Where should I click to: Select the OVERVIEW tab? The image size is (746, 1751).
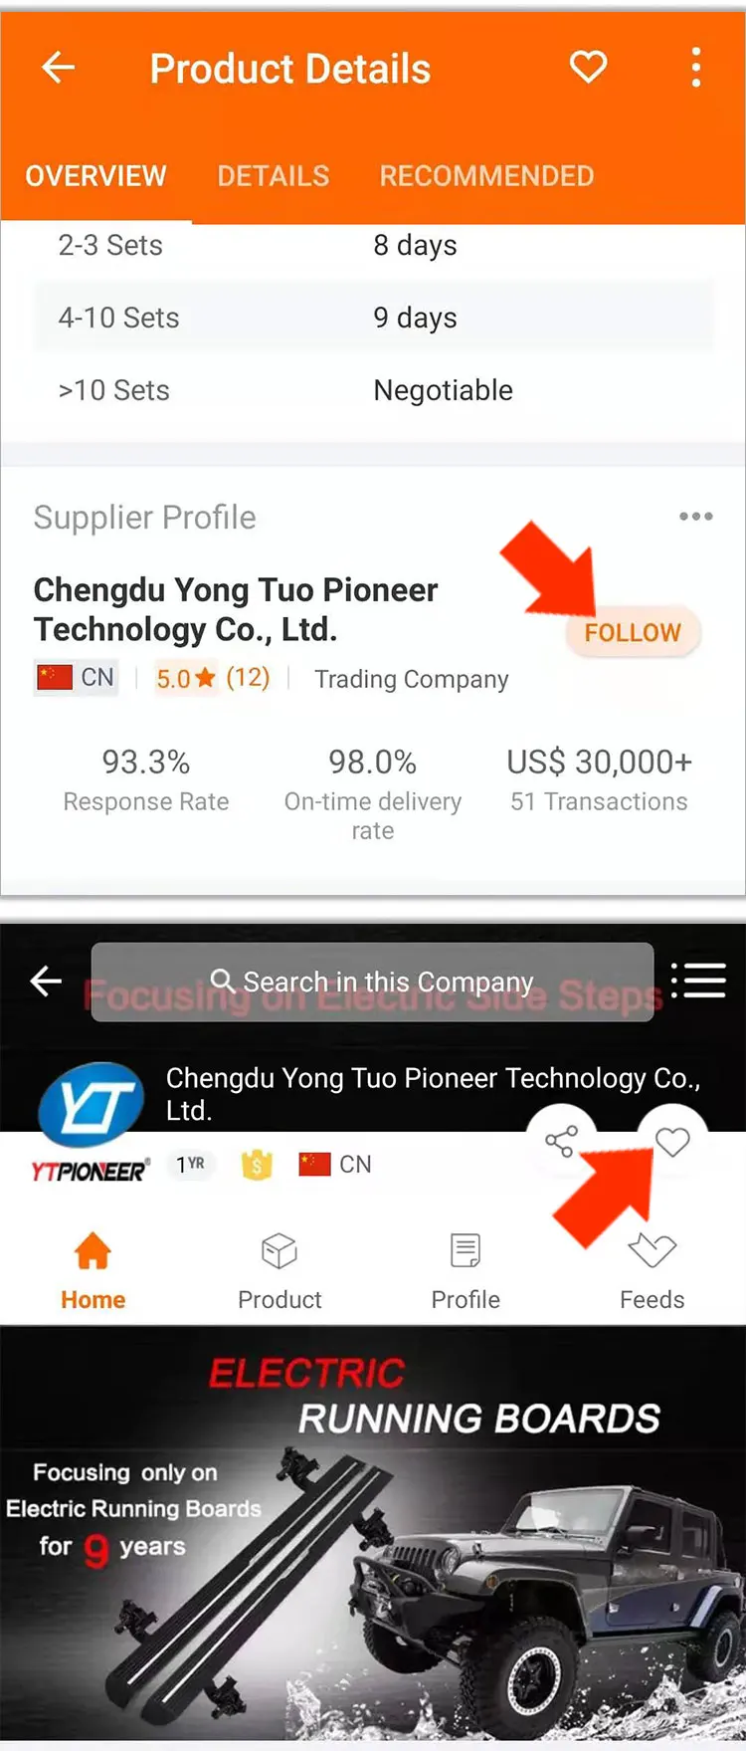(x=95, y=176)
